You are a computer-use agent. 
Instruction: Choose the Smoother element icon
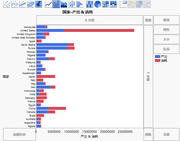click(x=15, y=4)
